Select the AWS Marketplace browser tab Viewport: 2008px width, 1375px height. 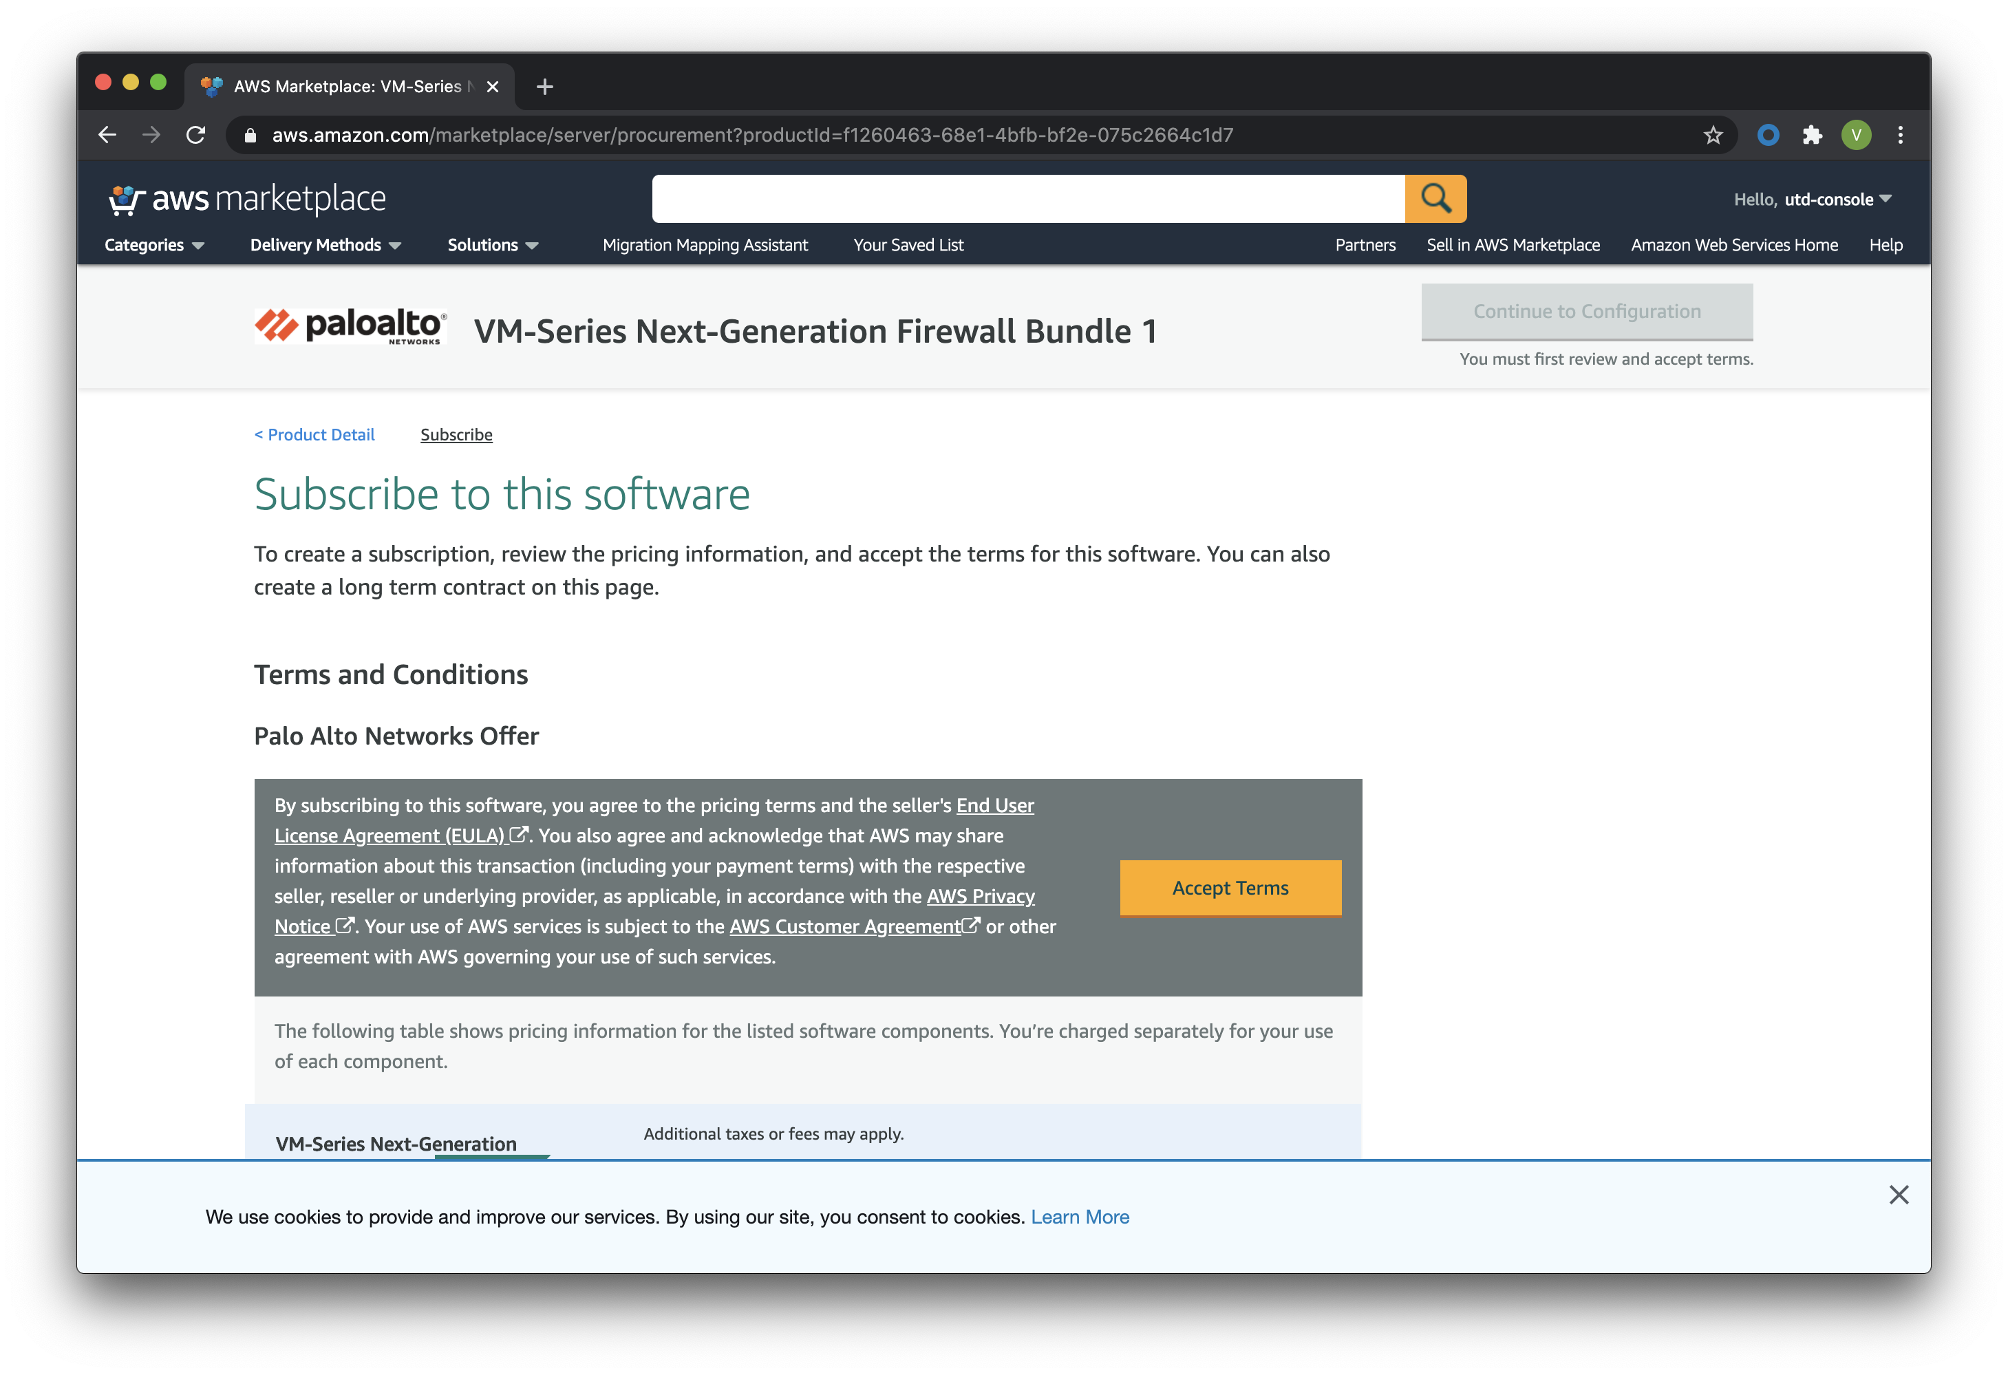[x=349, y=87]
